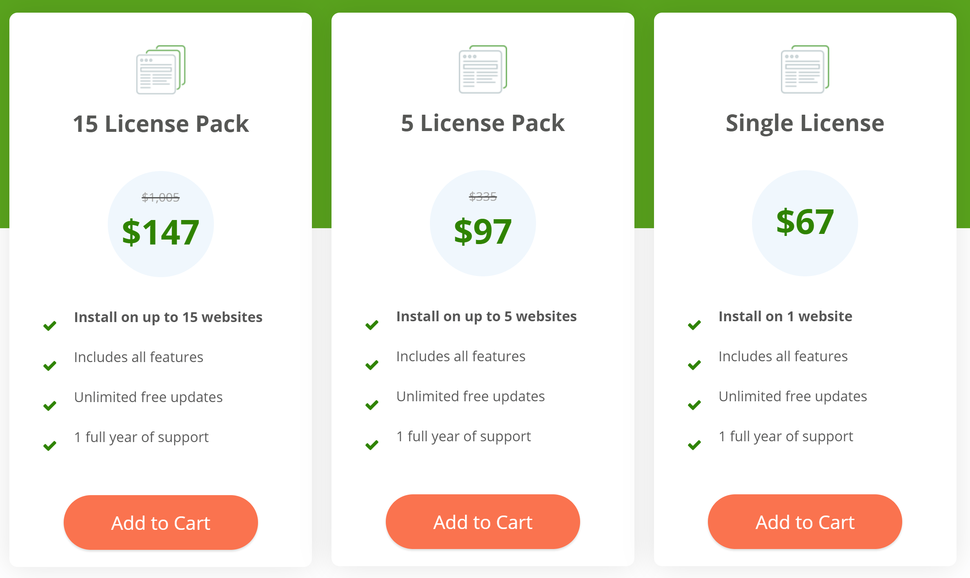Click the 15 License Pack heading
Image resolution: width=970 pixels, height=578 pixels.
(x=160, y=124)
